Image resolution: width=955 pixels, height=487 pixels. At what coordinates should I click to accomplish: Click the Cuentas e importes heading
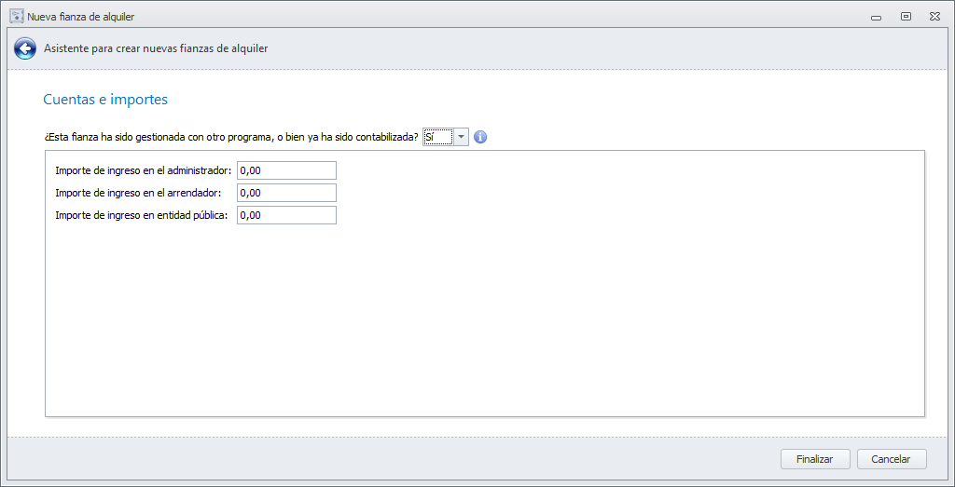tap(105, 99)
